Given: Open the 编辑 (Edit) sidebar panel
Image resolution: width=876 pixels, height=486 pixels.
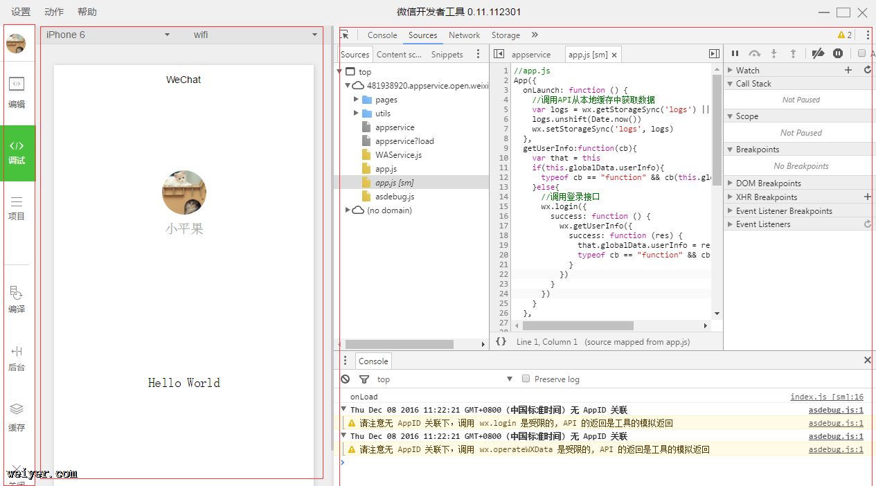Looking at the screenshot, I should point(17,92).
